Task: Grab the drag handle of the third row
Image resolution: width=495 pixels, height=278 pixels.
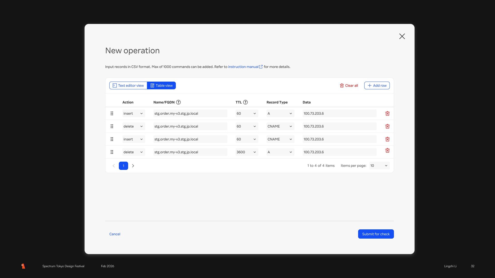Action: tap(112, 139)
